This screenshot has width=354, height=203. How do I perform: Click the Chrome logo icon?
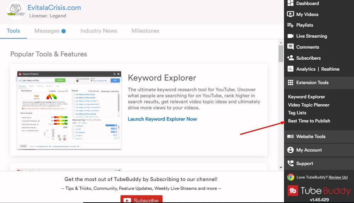point(291,177)
